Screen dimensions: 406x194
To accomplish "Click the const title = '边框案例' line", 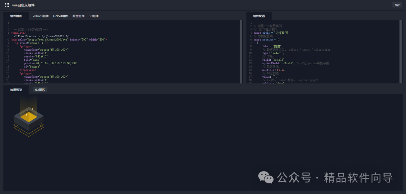I will pos(271,33).
